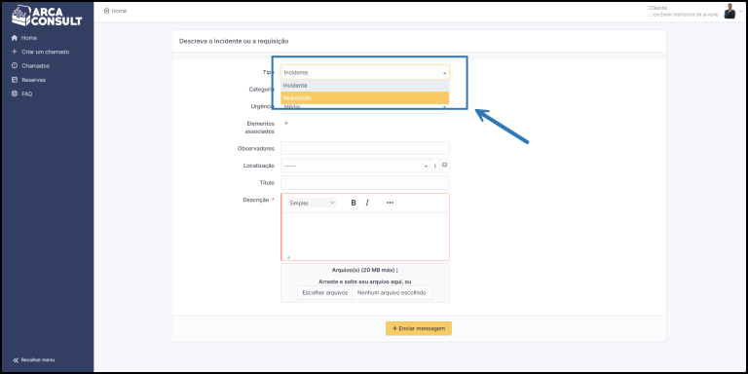Toggle bold formatting in editor
The image size is (748, 374).
[354, 203]
